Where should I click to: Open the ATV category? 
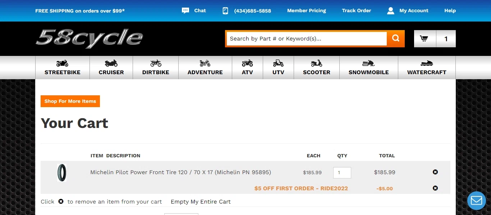(x=247, y=67)
